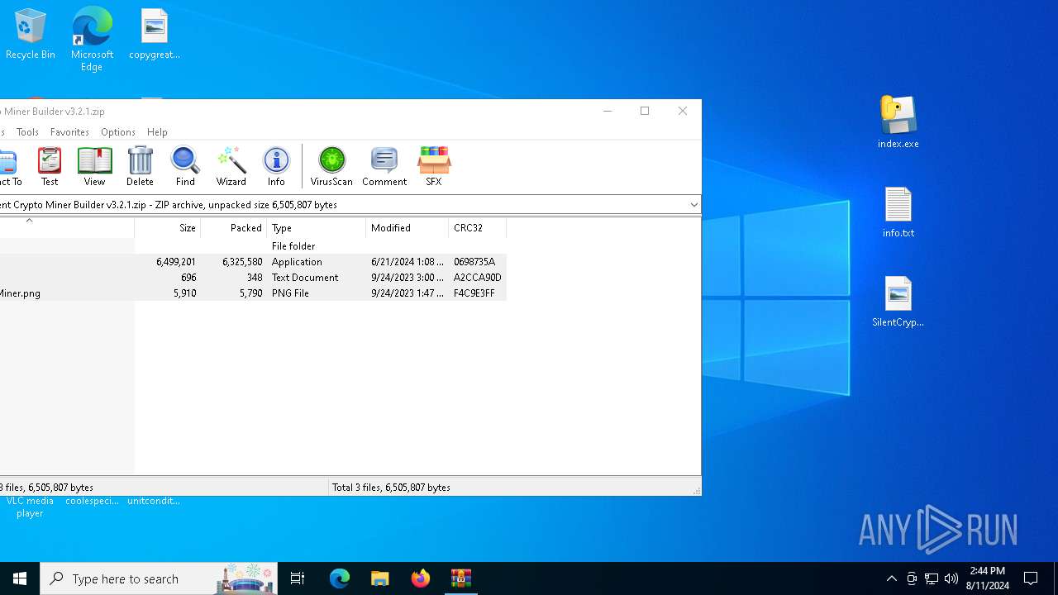Open the Help menu

[157, 132]
